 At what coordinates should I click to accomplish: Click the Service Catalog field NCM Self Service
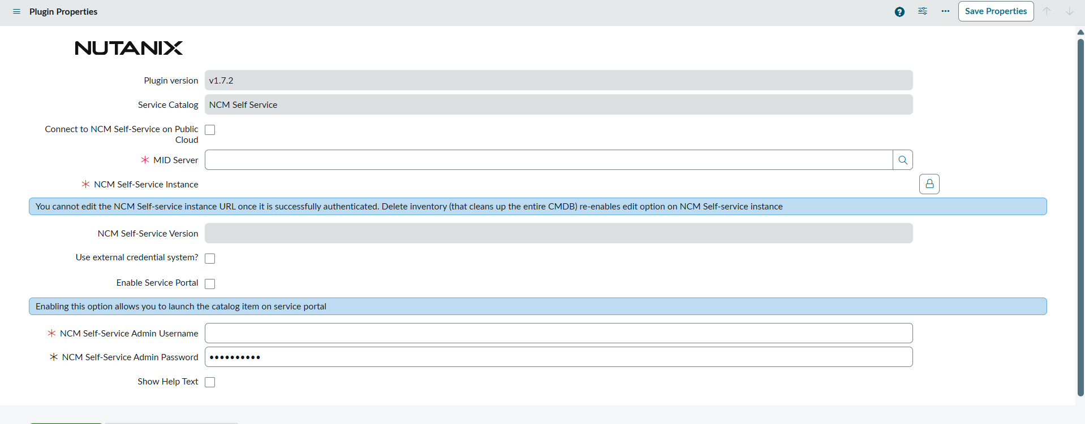(558, 105)
